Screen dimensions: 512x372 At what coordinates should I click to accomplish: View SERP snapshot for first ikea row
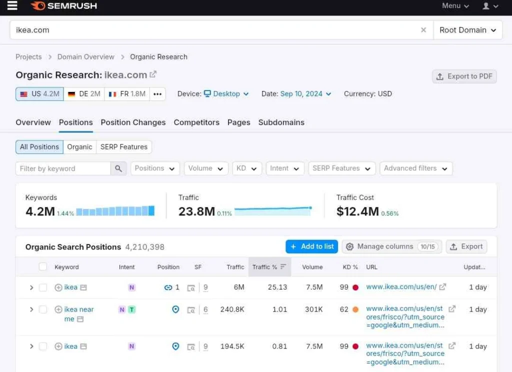(191, 287)
